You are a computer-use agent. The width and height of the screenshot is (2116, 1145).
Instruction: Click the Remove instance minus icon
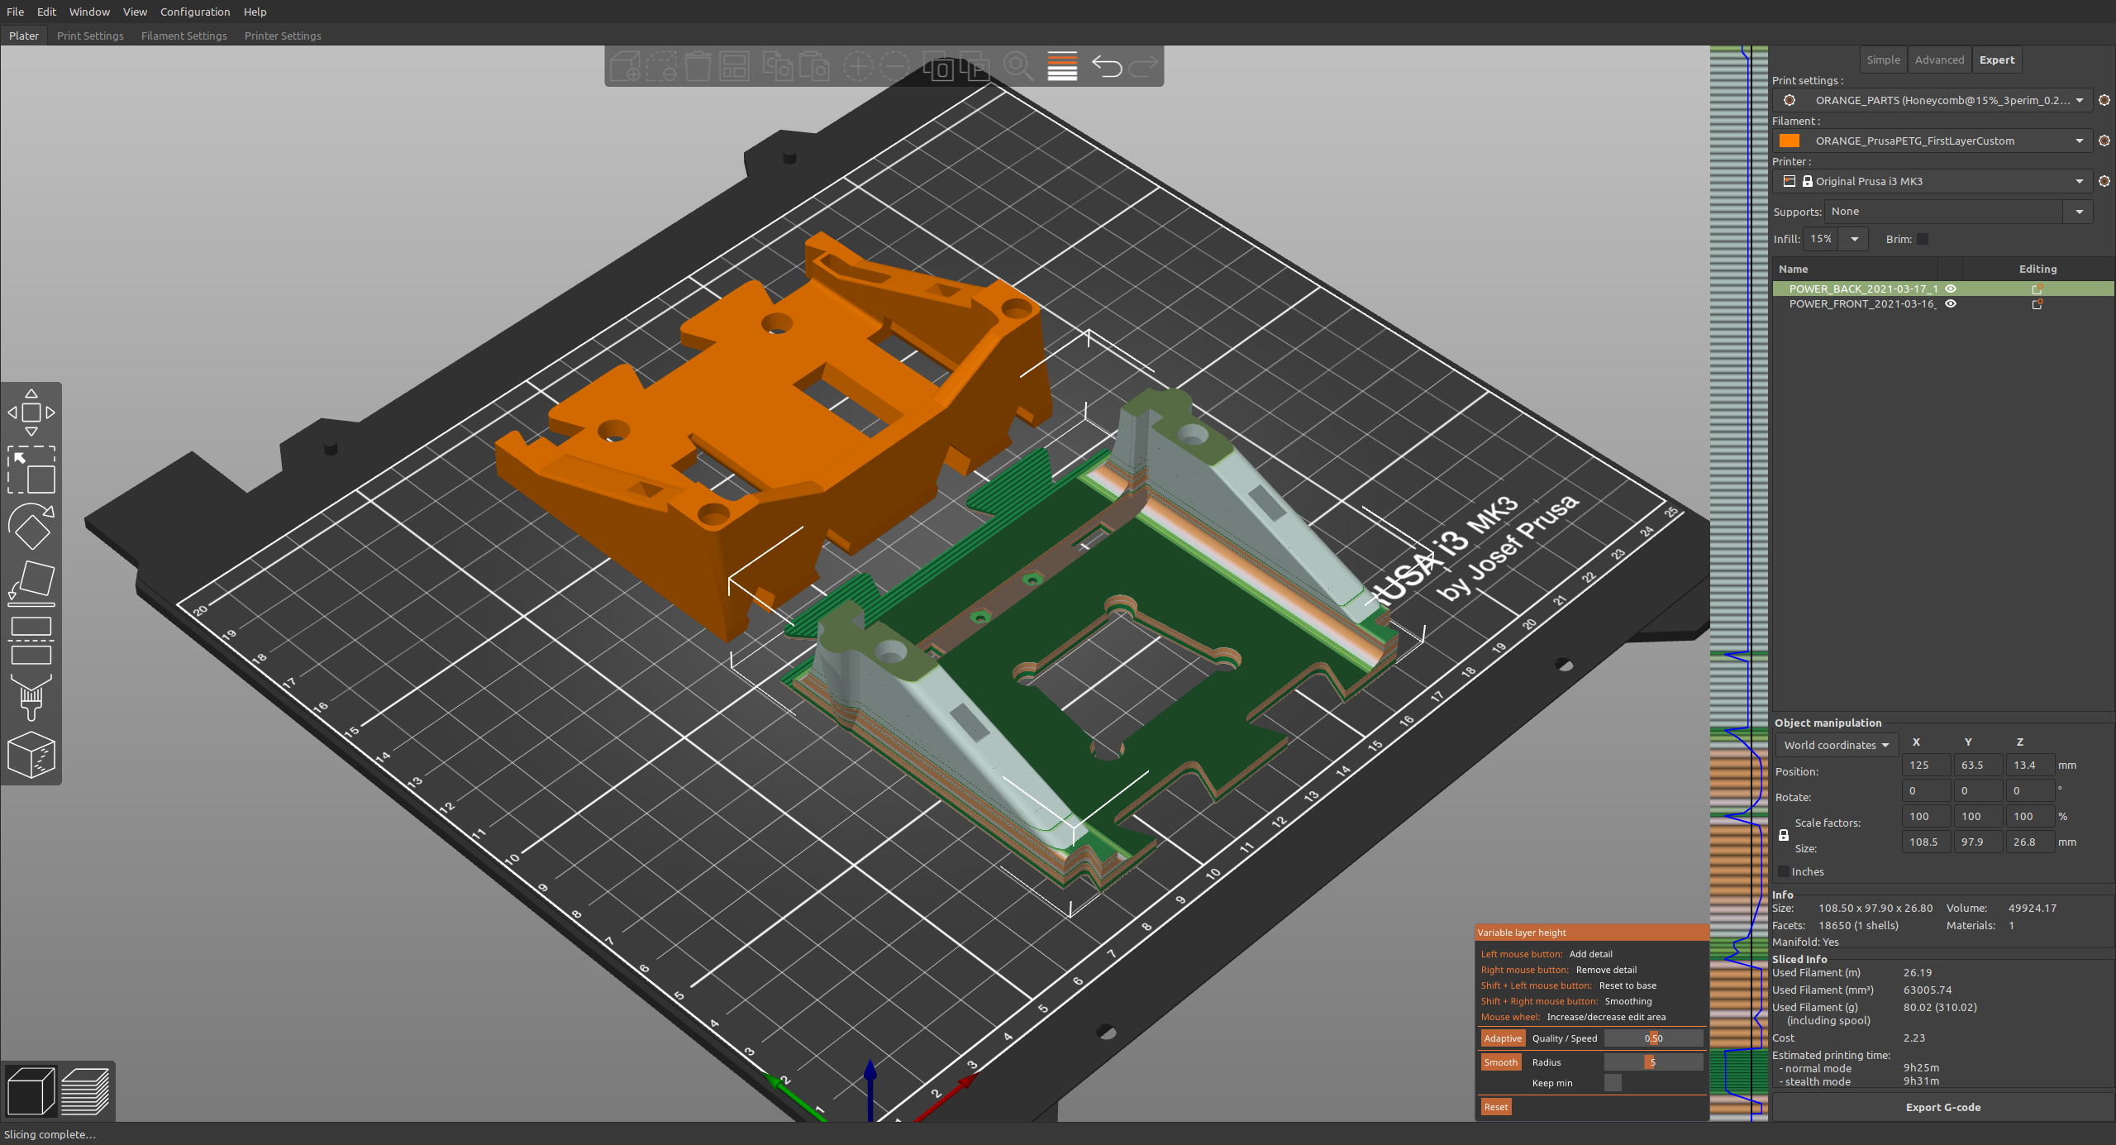pyautogui.click(x=894, y=66)
